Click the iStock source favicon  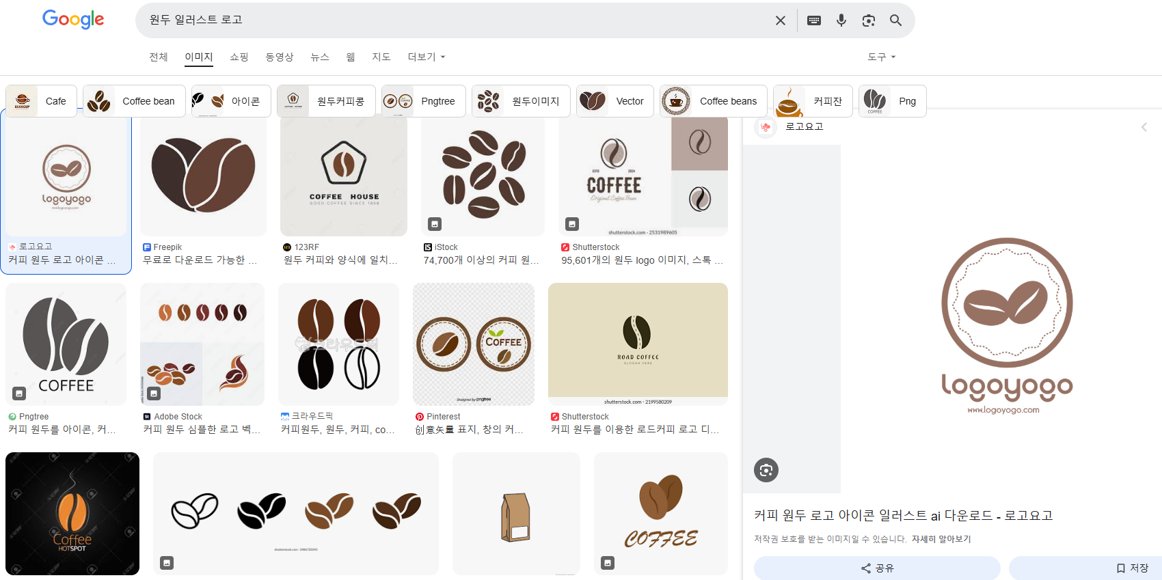pyautogui.click(x=428, y=247)
